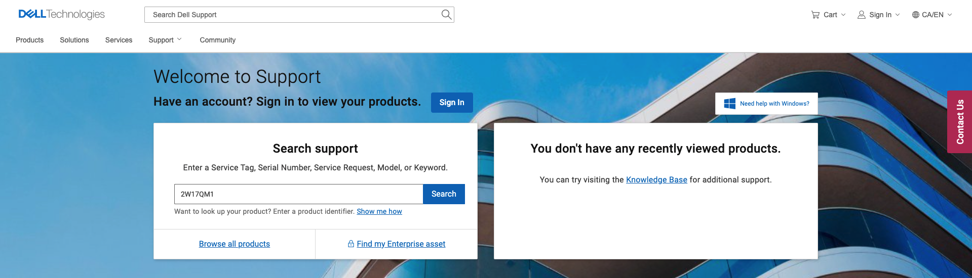The image size is (972, 278).
Task: Click Find my Enterprise asset link
Action: pyautogui.click(x=401, y=244)
